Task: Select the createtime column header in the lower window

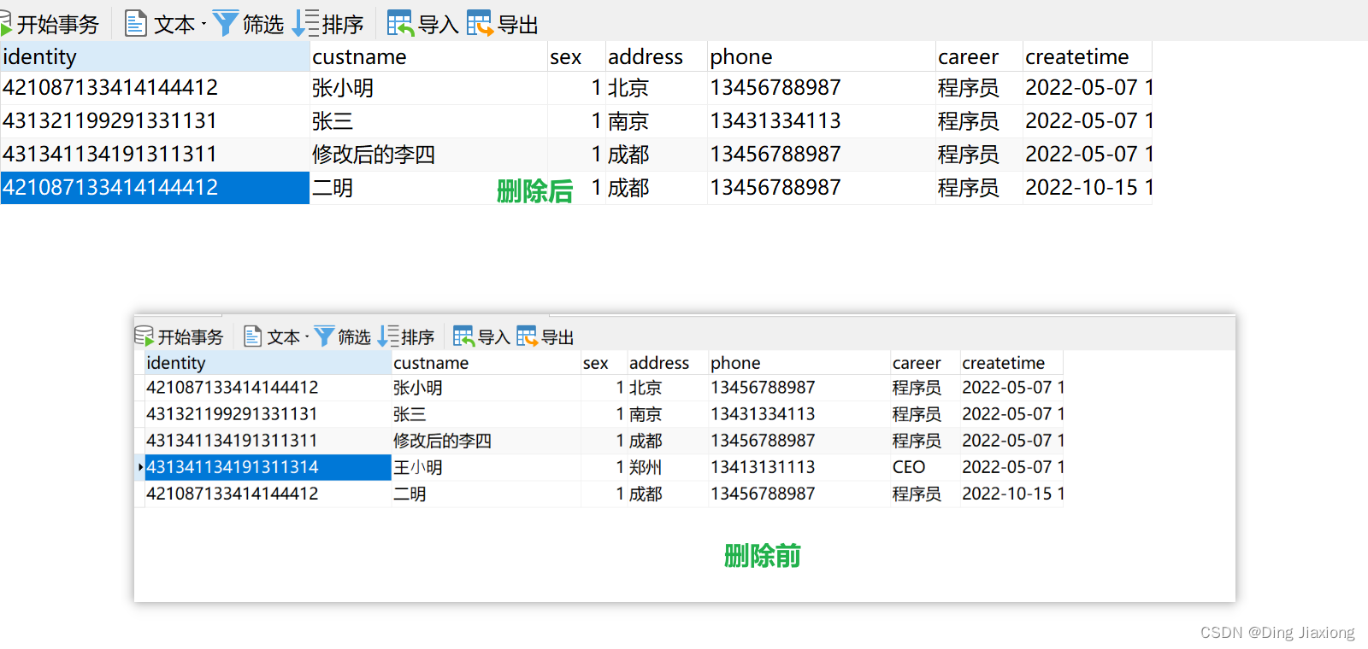Action: click(1011, 363)
